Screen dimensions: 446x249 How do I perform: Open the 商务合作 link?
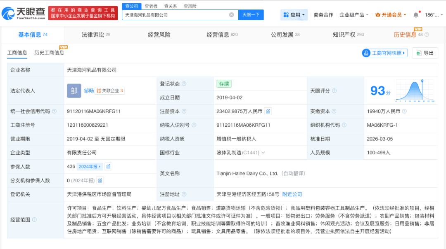click(323, 15)
